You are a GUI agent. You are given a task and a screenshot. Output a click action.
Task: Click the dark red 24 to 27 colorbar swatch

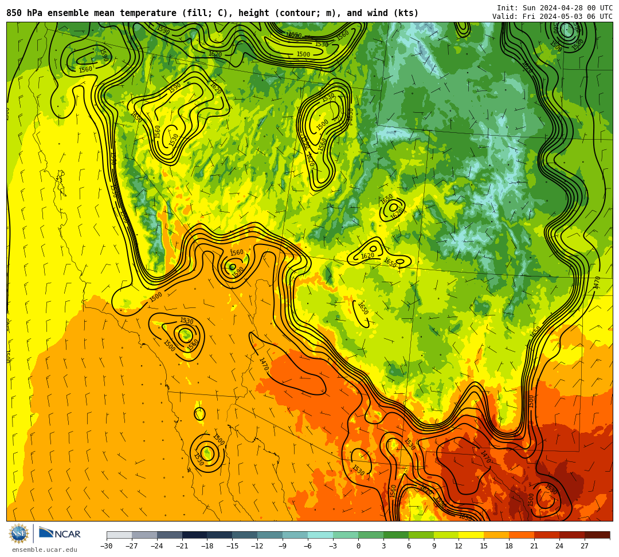[x=571, y=535]
